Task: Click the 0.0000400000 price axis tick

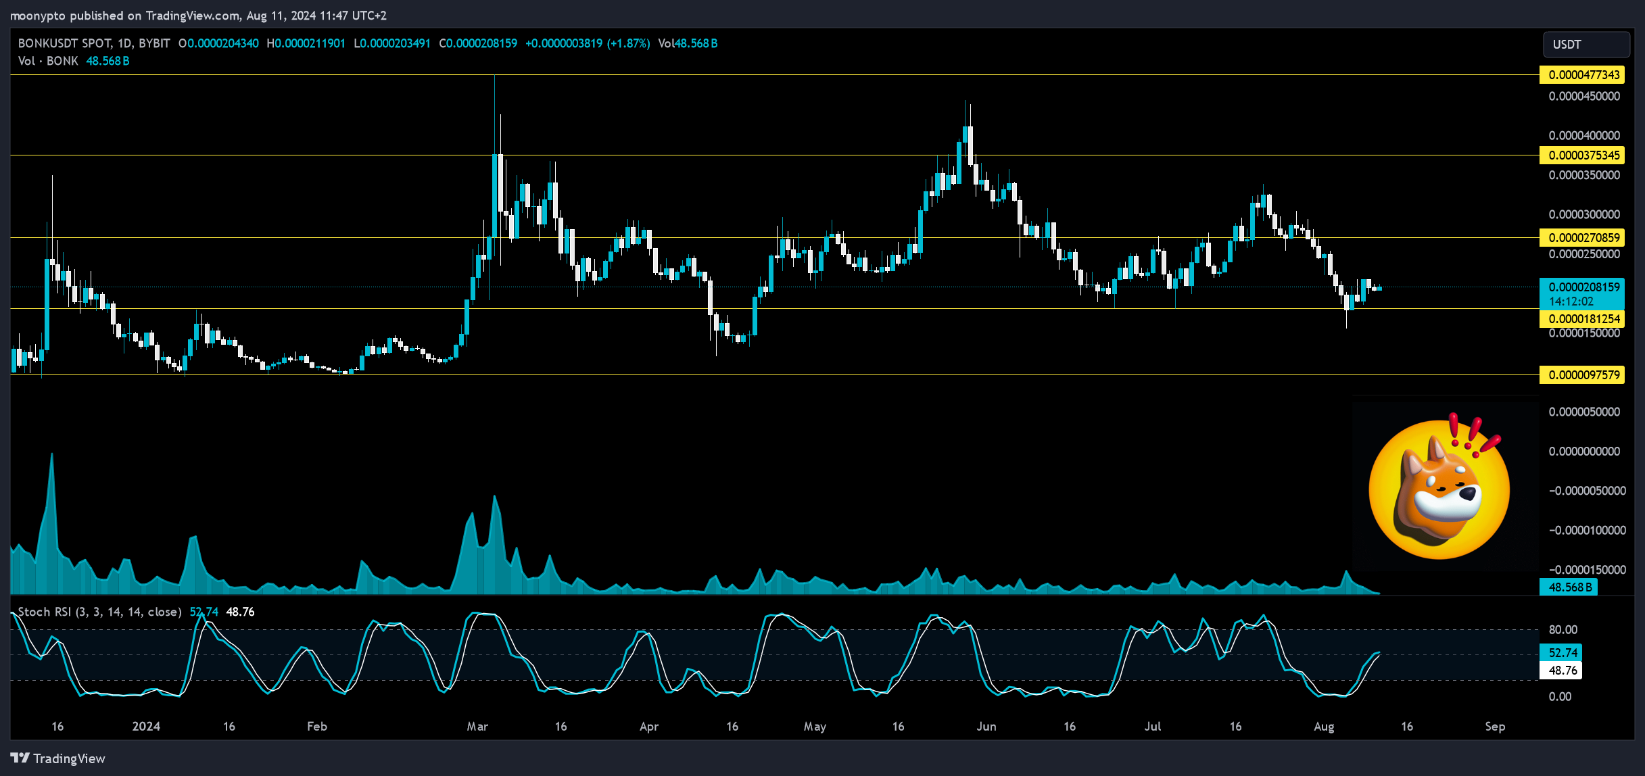Action: pos(1584,136)
